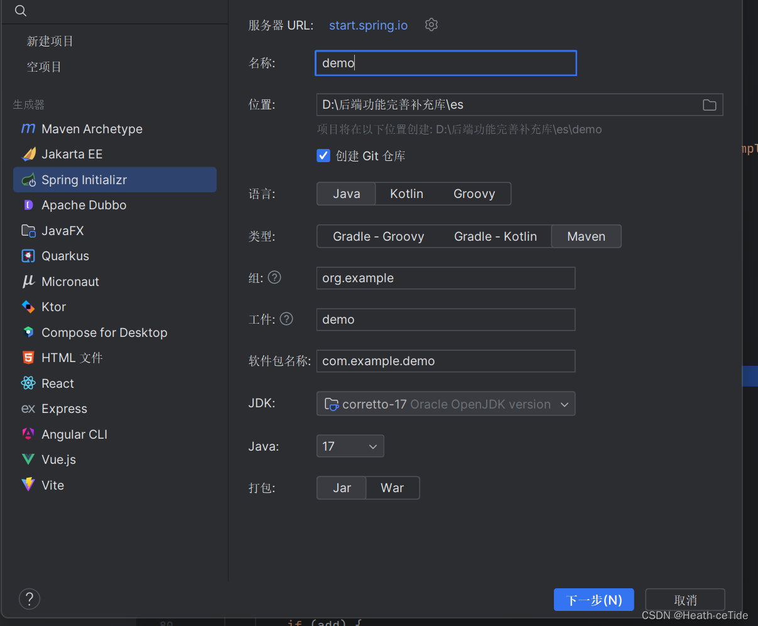Click the JavaFX icon
The height and width of the screenshot is (626, 758).
(28, 231)
